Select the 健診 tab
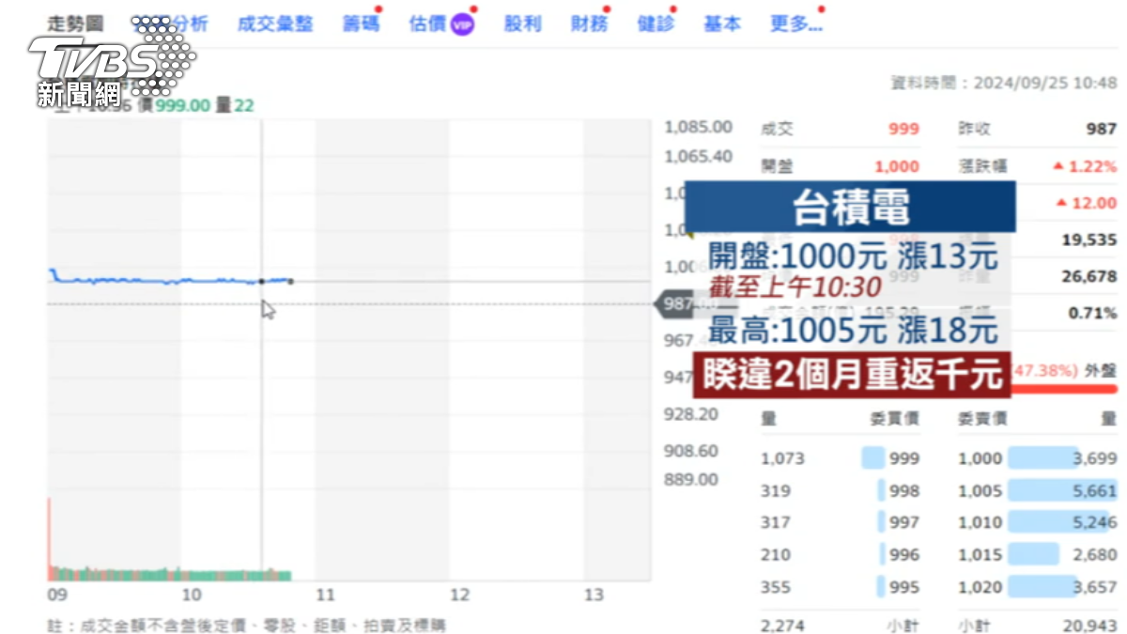1127x634 pixels. [x=655, y=23]
